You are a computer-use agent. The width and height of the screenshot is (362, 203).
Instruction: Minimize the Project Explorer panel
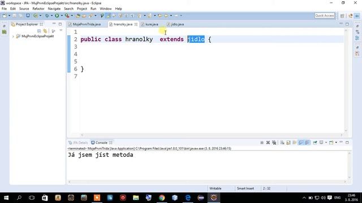[54, 24]
